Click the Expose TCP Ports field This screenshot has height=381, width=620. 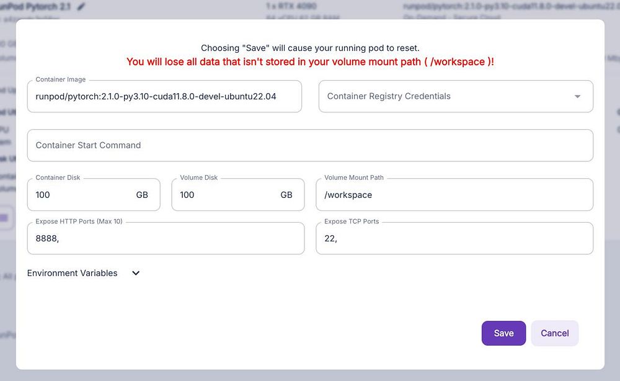454,238
